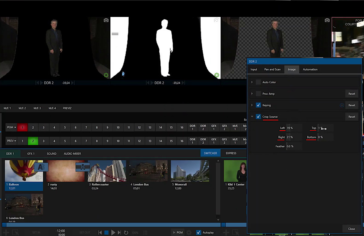
Task: Open the PREVIZ tab
Action: point(67,108)
